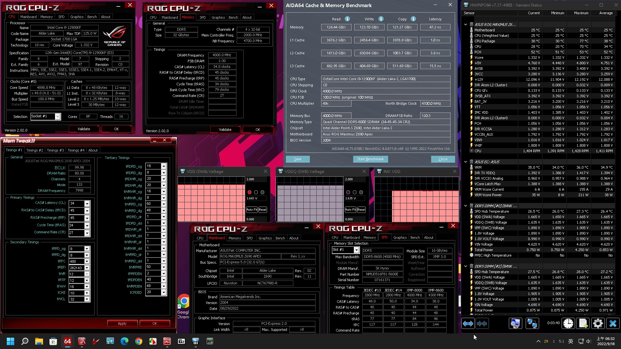Open CAS# Latency (CL) dropdown in MemTweakIt
This screenshot has width=621, height=349.
click(87, 204)
